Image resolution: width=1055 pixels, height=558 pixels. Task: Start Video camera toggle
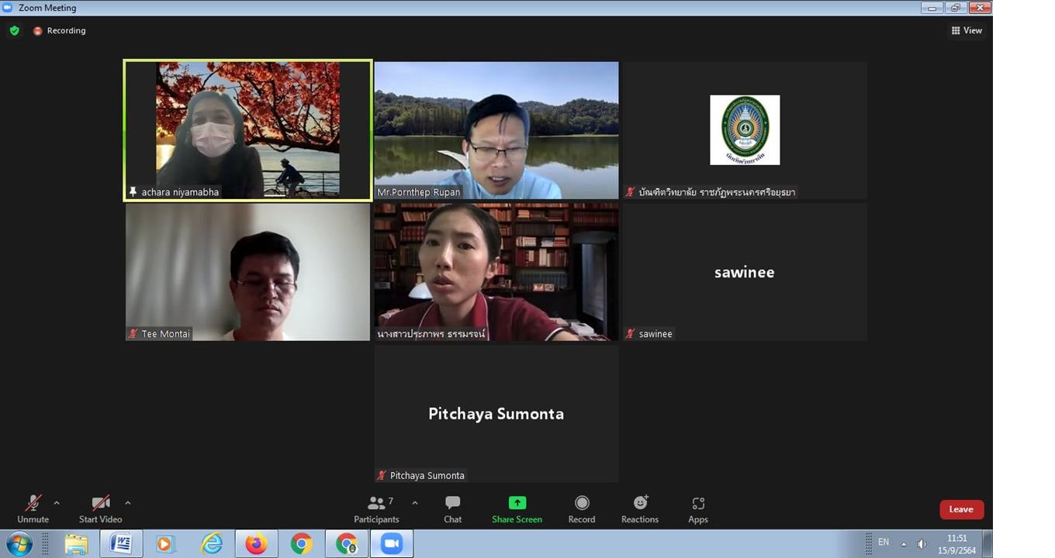point(100,508)
